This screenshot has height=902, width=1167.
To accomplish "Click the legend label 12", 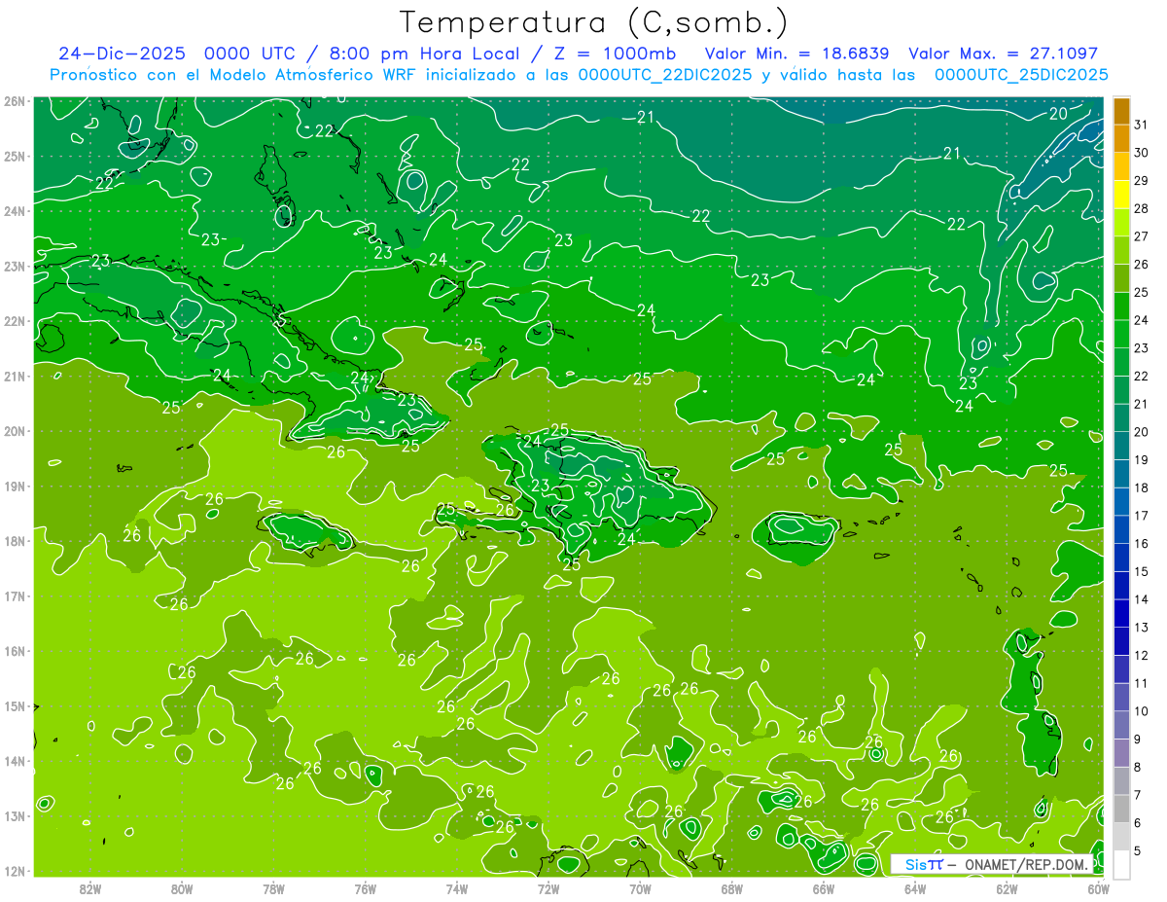I will (1141, 656).
